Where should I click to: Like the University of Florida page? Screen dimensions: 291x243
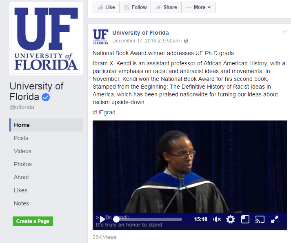(106, 7)
